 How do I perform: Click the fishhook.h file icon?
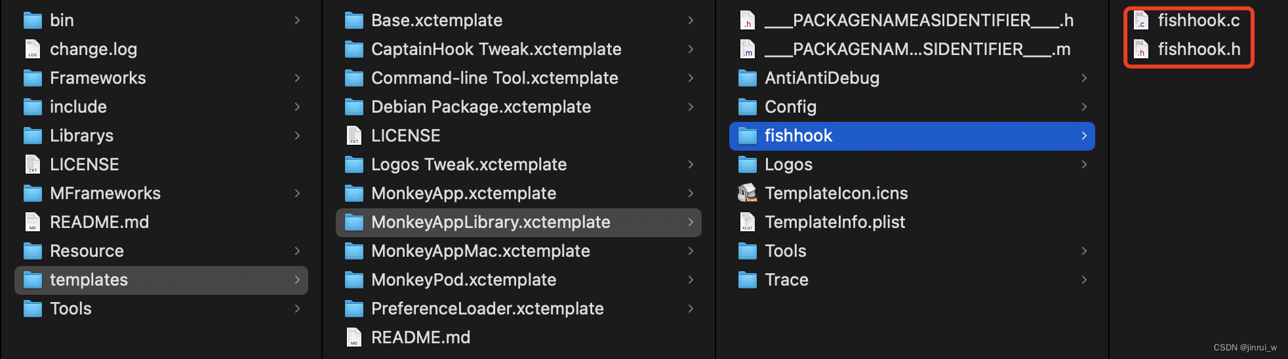tap(1141, 49)
